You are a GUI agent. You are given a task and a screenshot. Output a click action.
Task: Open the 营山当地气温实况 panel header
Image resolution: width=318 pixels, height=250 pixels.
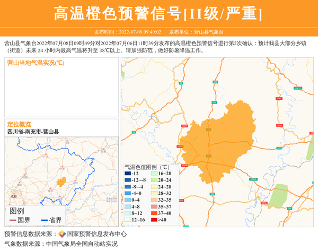point(36,63)
